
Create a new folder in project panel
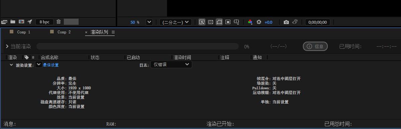tap(13, 22)
